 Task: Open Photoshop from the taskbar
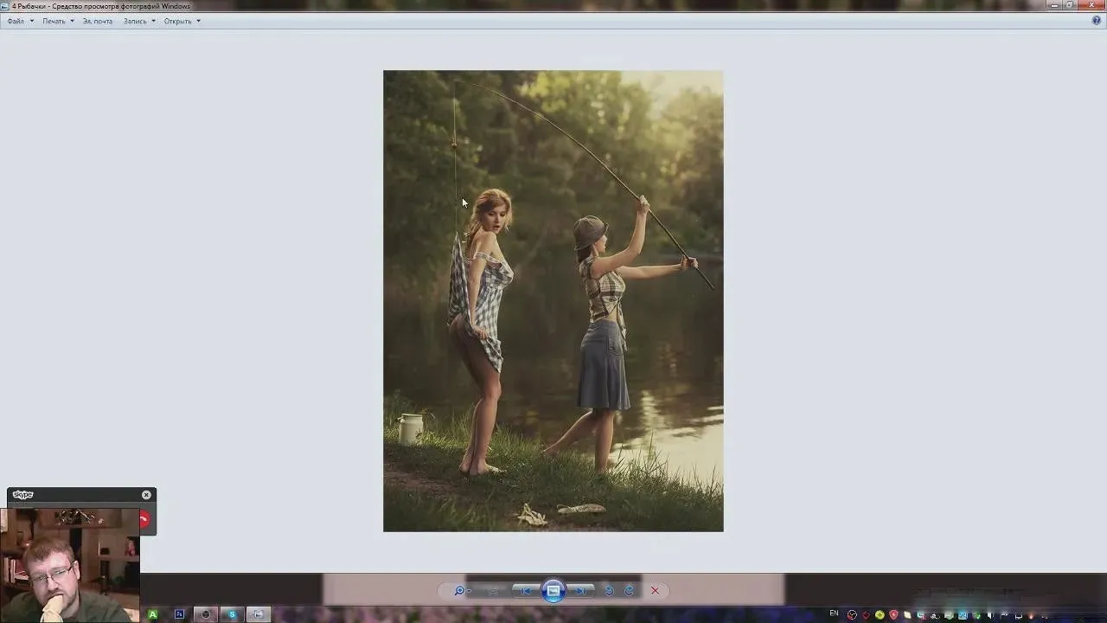click(x=179, y=614)
